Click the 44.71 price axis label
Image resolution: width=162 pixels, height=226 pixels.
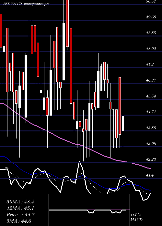point(151,112)
